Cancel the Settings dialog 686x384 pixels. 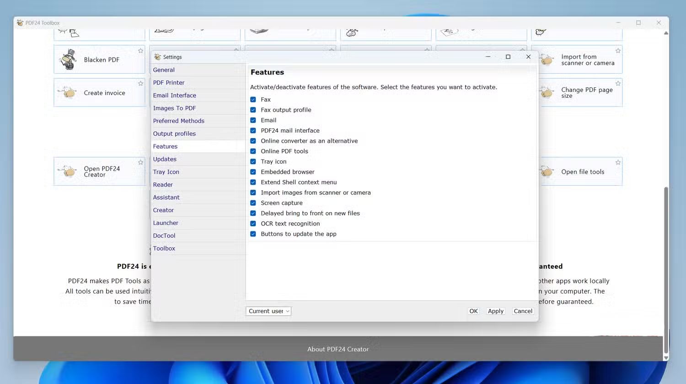tap(523, 311)
